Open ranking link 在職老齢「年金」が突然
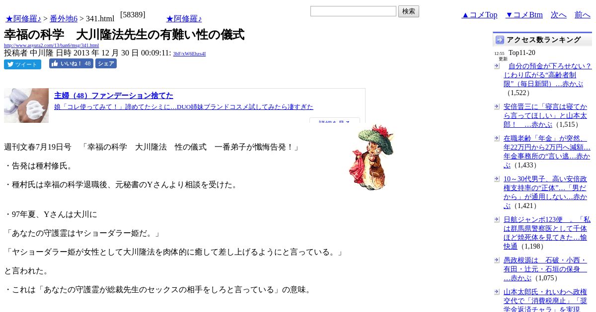 point(547,152)
